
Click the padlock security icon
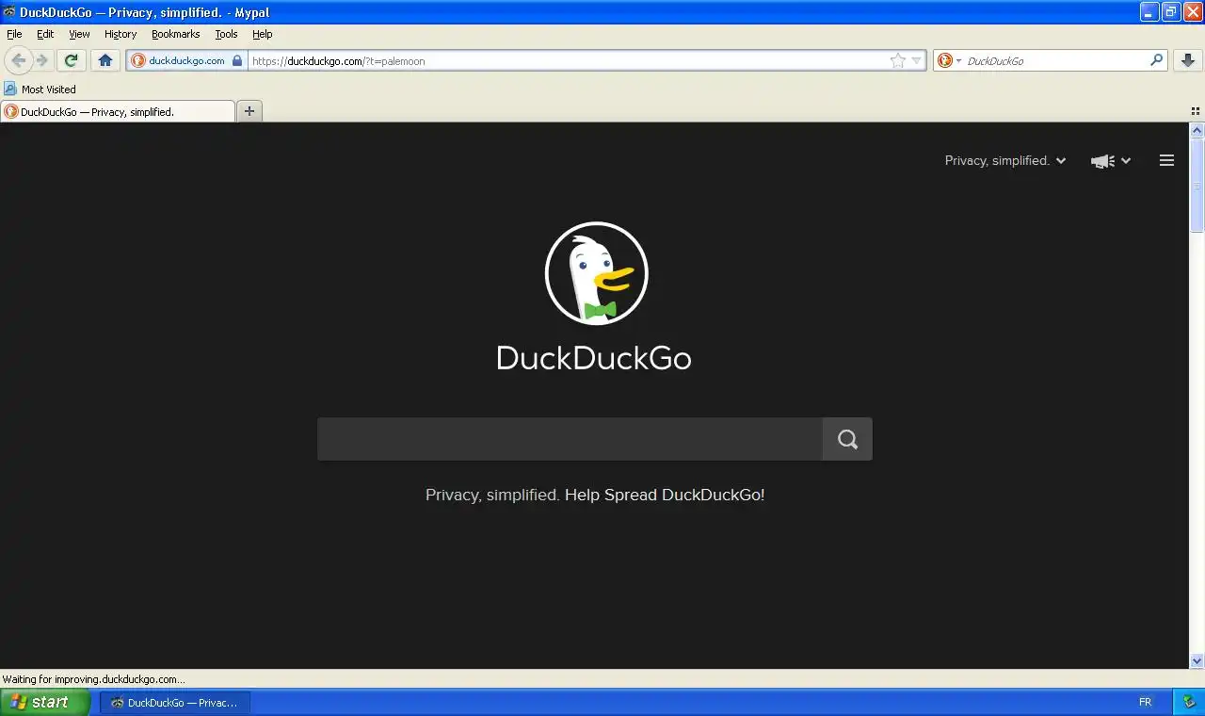[x=237, y=60]
